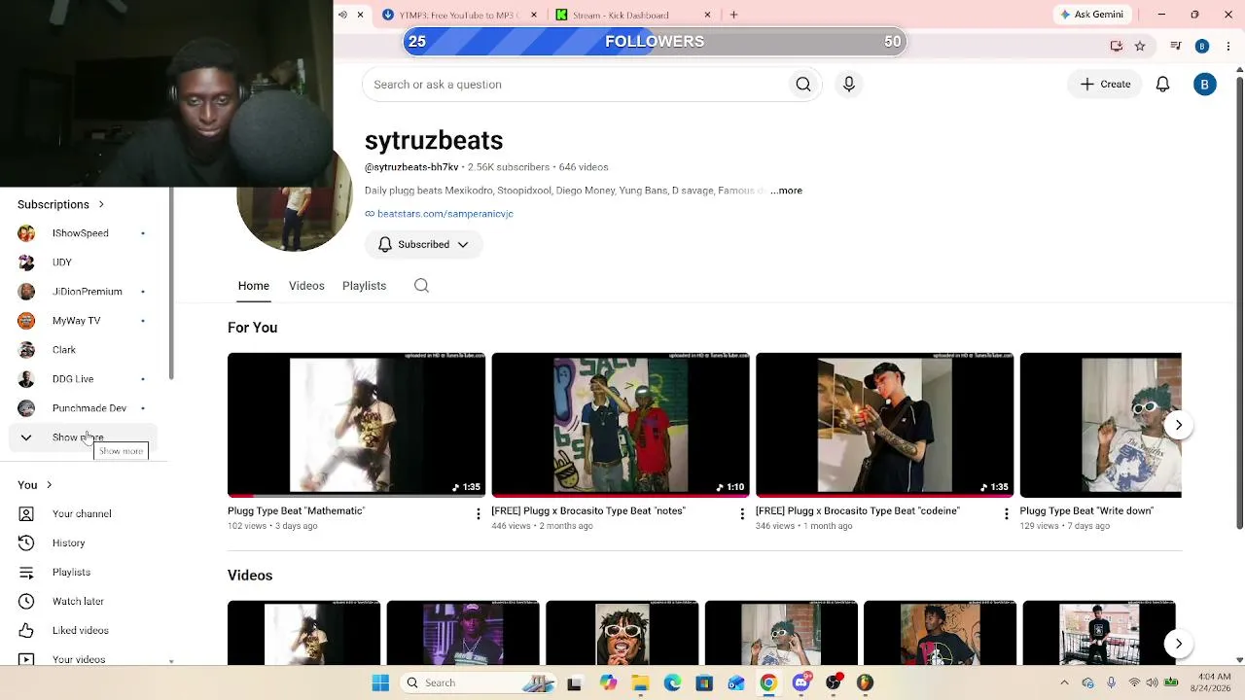Expand the channel description with ...more
The image size is (1245, 700).
pyautogui.click(x=787, y=191)
